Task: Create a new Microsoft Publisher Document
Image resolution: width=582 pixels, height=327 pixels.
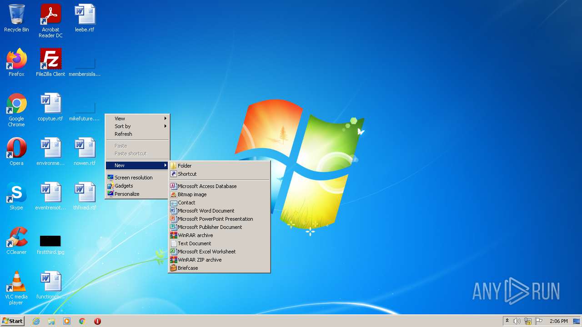Action: [x=219, y=227]
